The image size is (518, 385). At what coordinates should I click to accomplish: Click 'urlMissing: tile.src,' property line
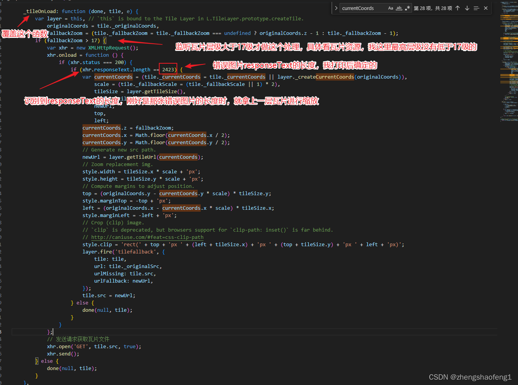pyautogui.click(x=125, y=274)
